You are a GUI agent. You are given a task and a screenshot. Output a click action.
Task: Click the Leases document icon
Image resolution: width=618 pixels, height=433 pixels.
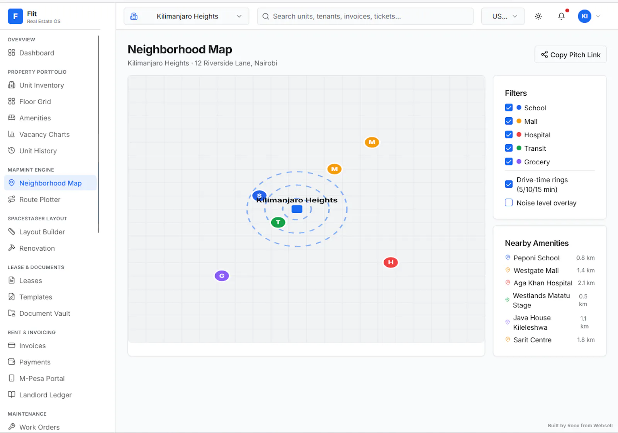click(12, 280)
